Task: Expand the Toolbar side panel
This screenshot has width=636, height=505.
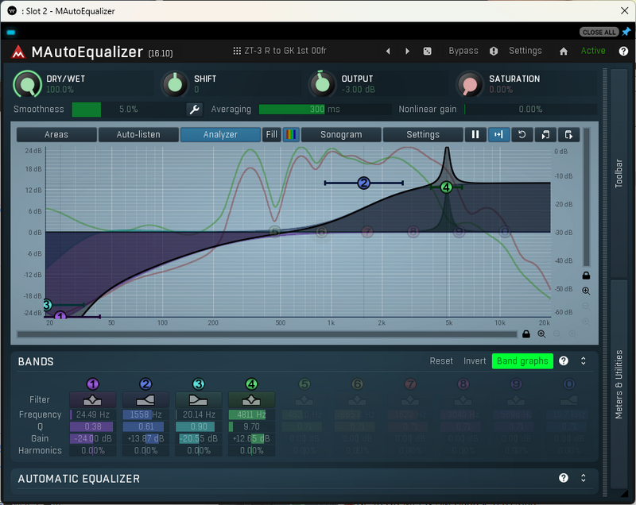Action: [619, 173]
